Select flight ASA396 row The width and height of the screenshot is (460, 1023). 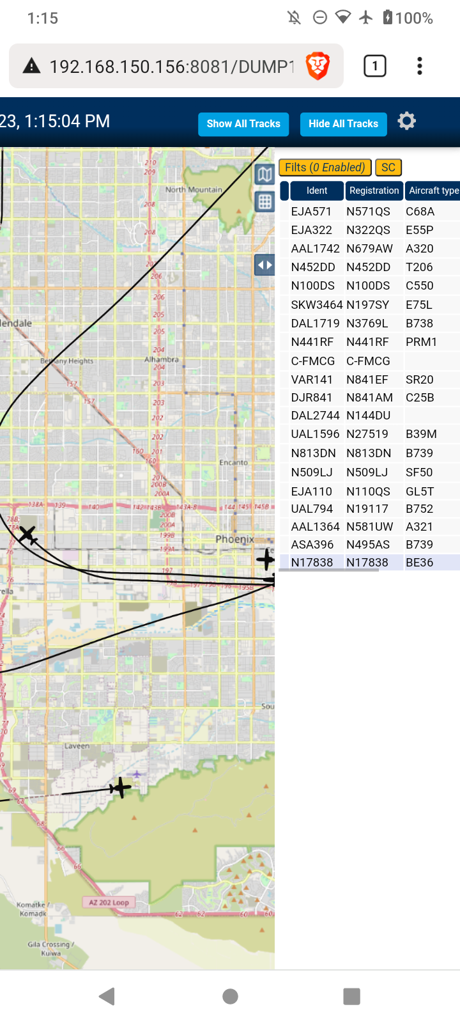point(370,544)
